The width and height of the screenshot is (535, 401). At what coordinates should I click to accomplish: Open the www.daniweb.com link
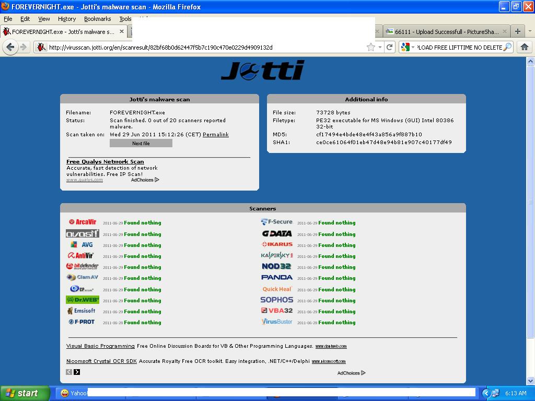pyautogui.click(x=331, y=346)
